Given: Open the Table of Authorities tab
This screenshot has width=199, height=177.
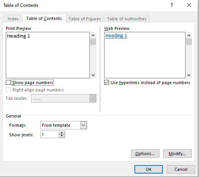Looking at the screenshot, I should pos(126,19).
